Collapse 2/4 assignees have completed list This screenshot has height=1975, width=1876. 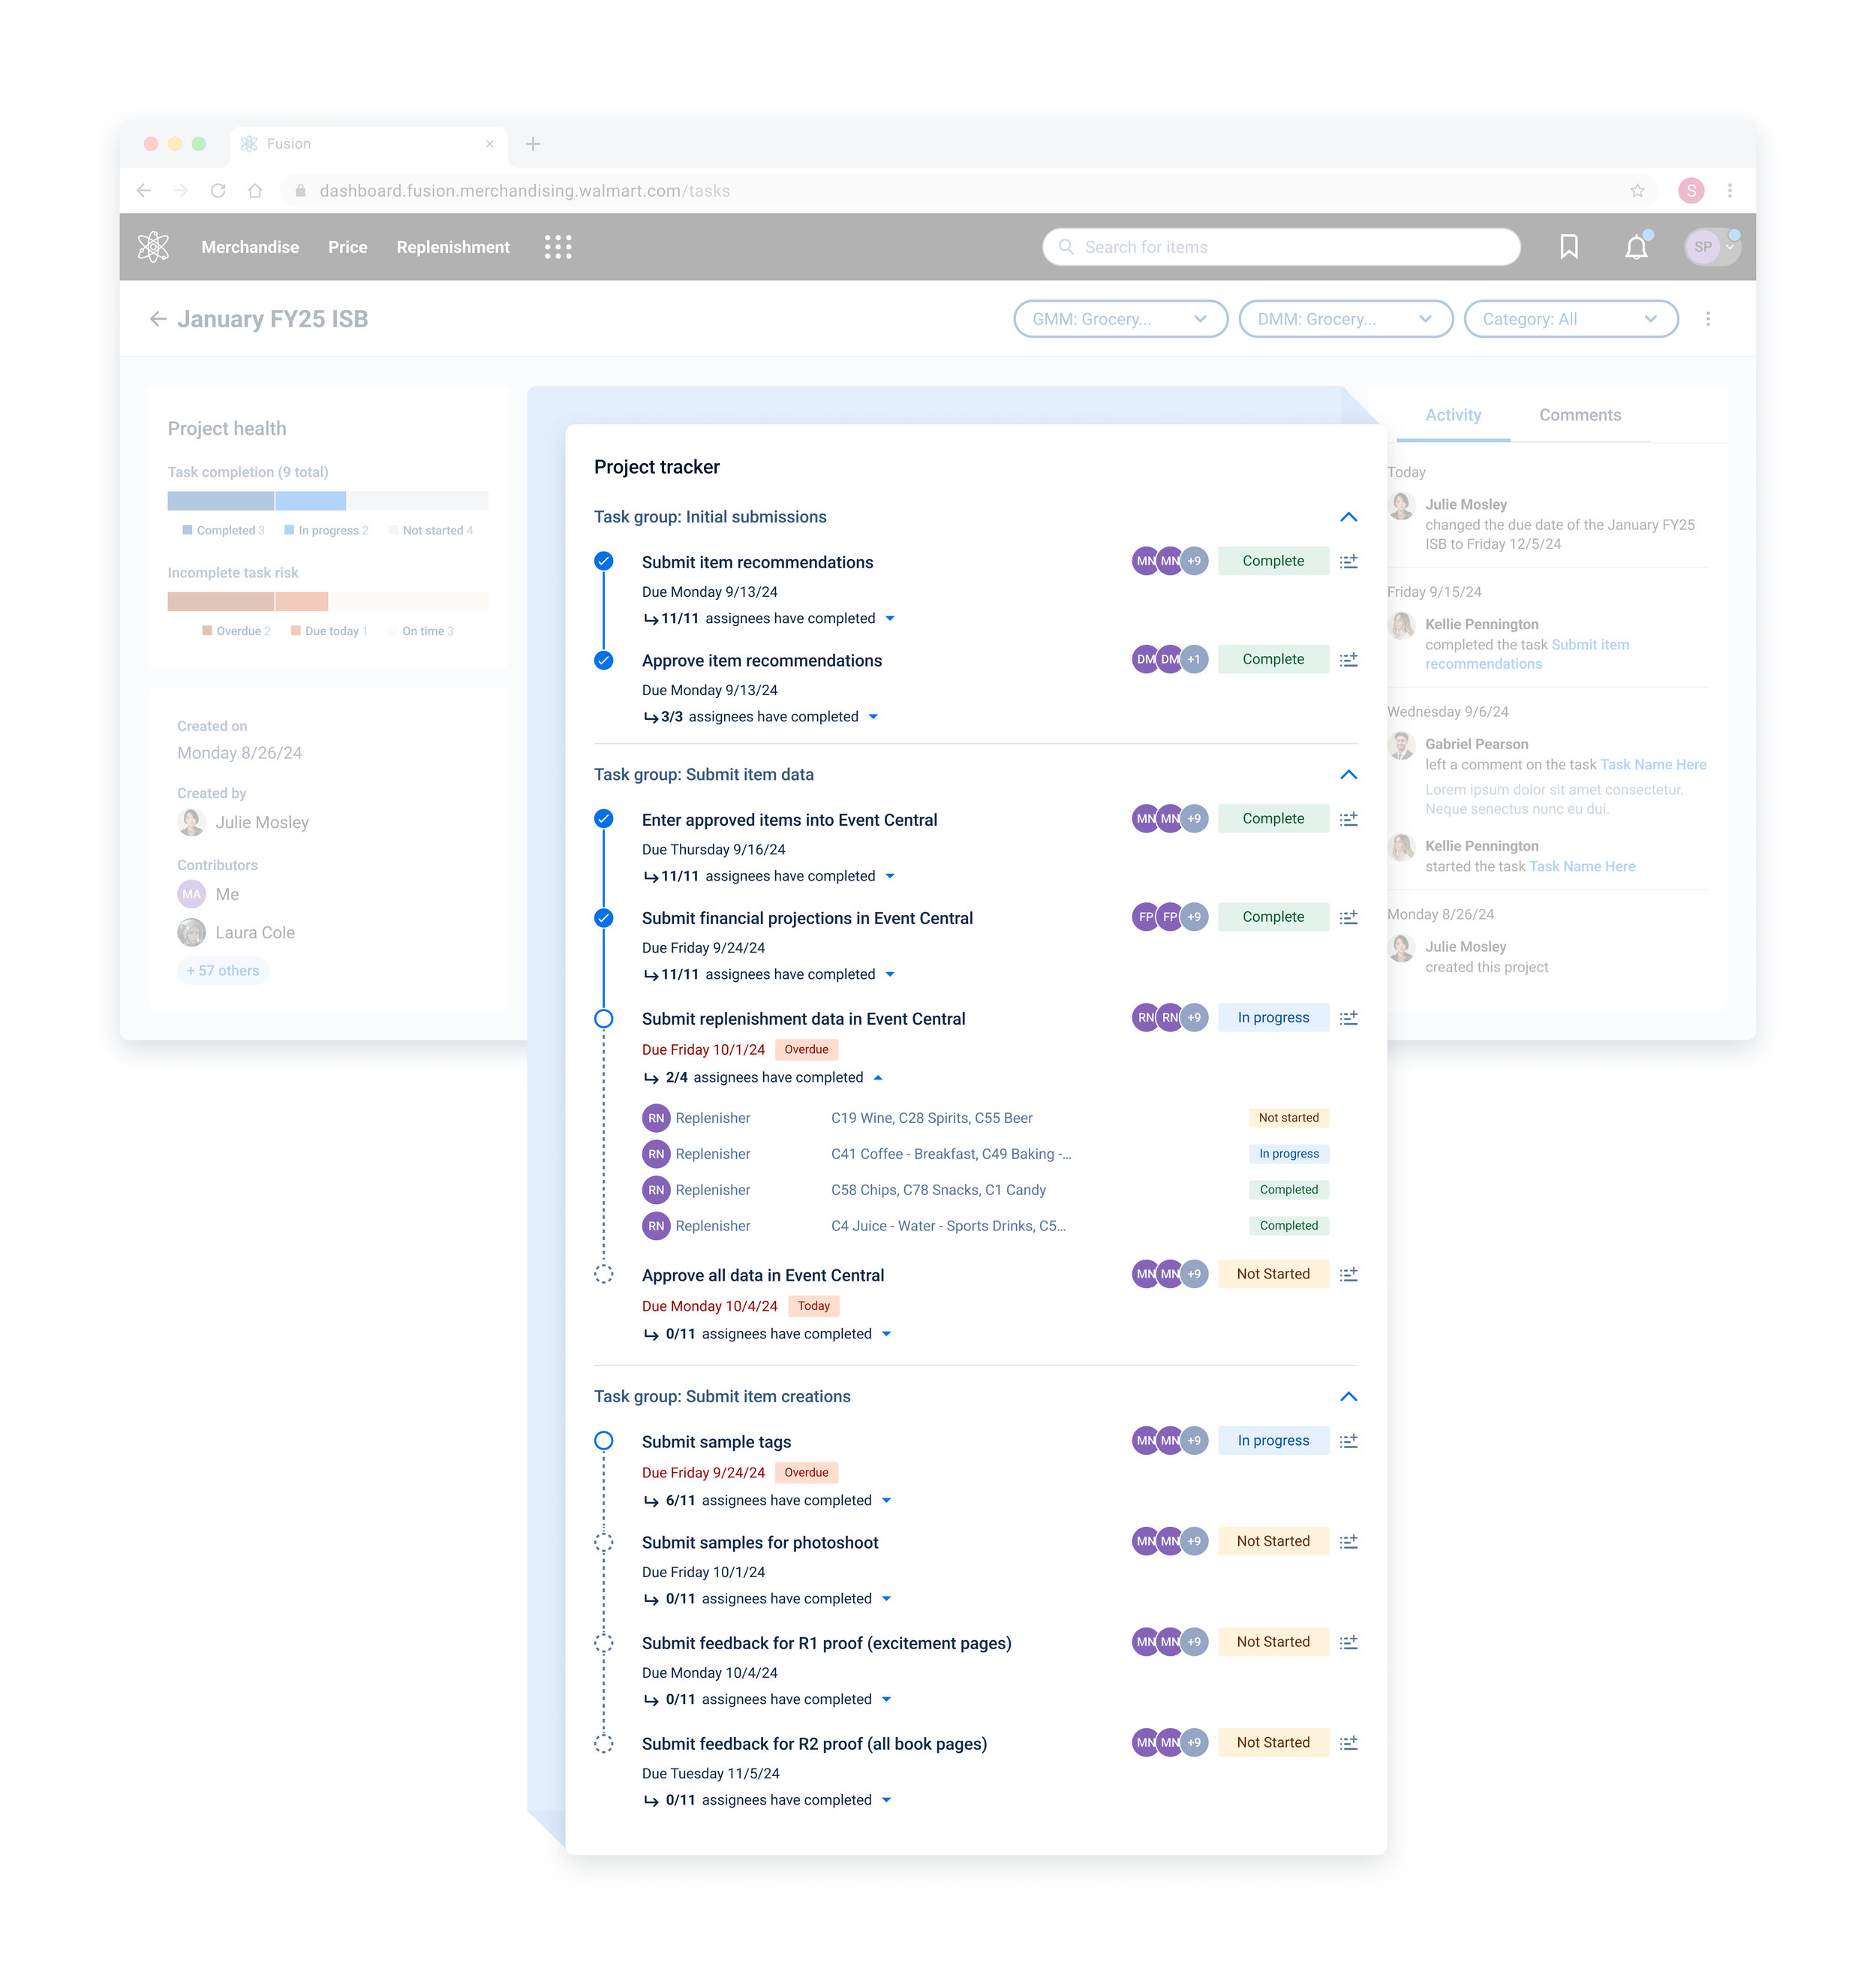878,1077
